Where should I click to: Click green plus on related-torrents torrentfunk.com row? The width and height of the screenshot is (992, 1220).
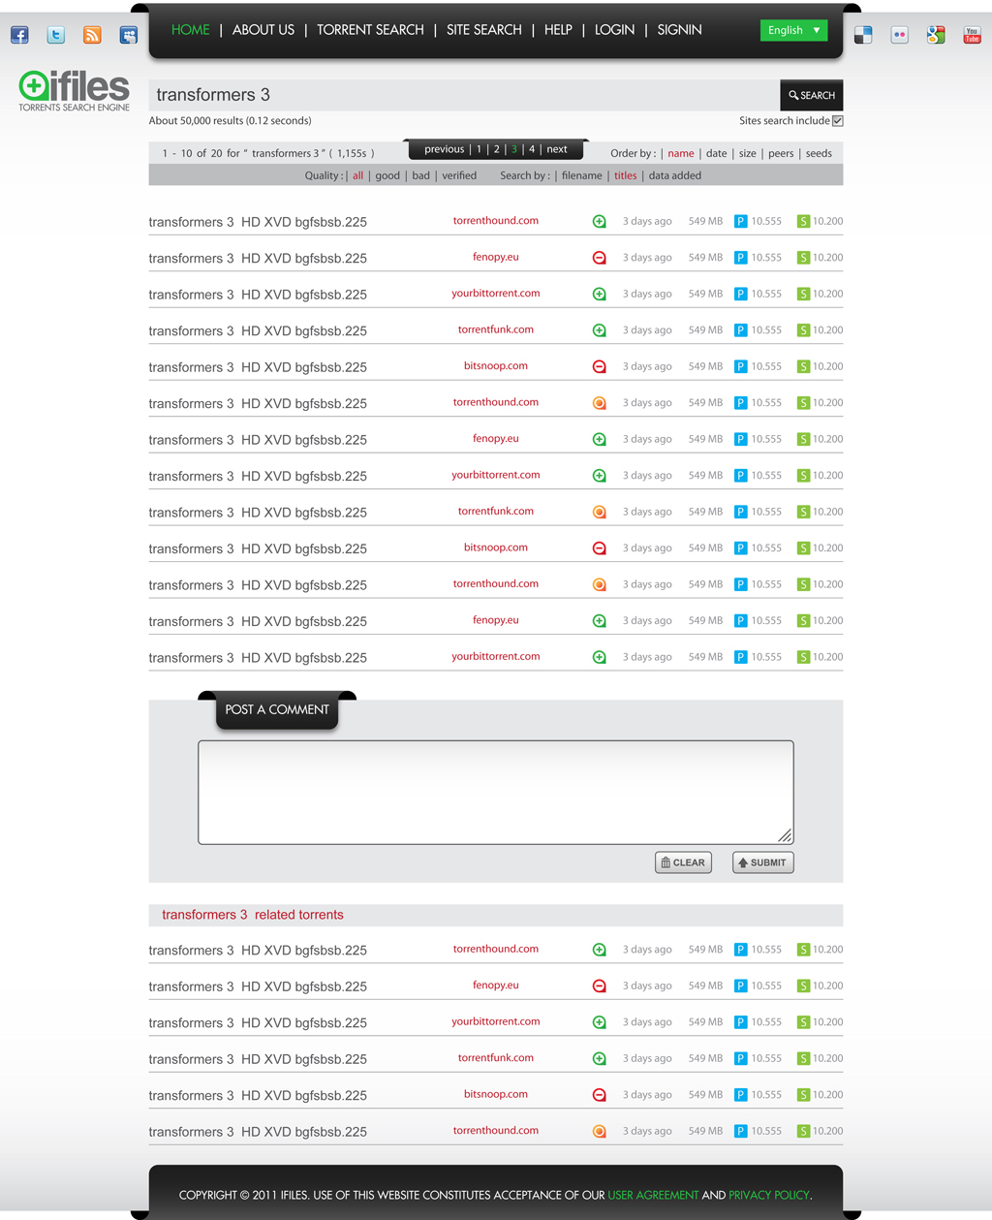coord(600,1058)
